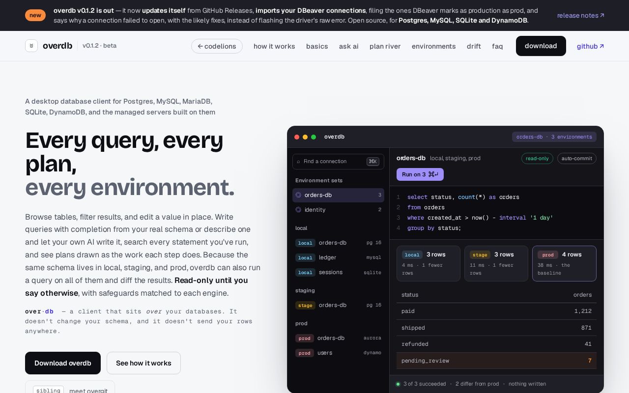Jump to the "plan river" section
The width and height of the screenshot is (629, 393).
click(x=385, y=46)
